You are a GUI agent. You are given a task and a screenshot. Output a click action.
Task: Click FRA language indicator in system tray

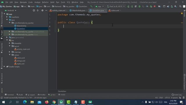pyautogui.click(x=165, y=102)
